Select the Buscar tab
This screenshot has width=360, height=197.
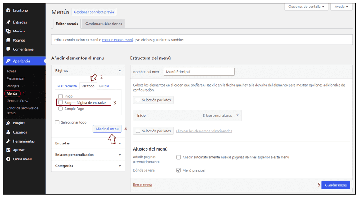point(104,86)
